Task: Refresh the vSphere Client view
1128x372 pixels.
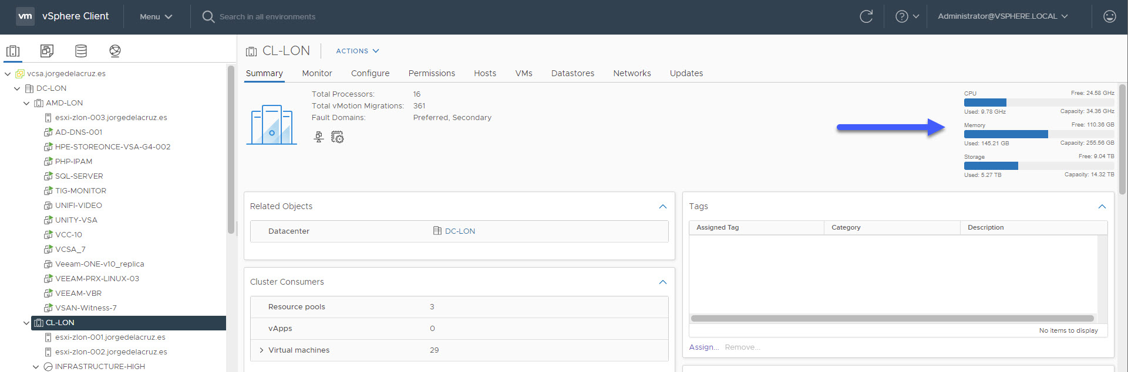Action: [x=866, y=16]
